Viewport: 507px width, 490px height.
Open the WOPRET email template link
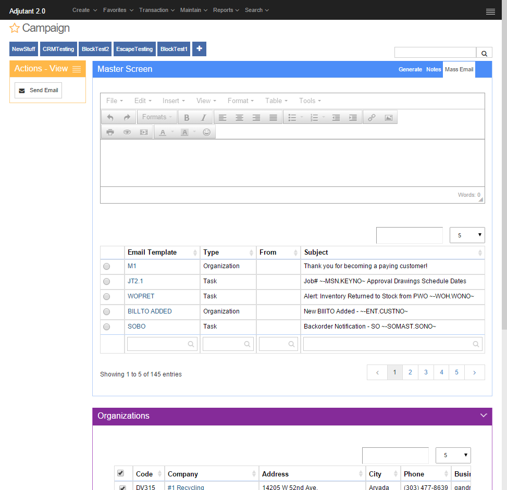(141, 296)
